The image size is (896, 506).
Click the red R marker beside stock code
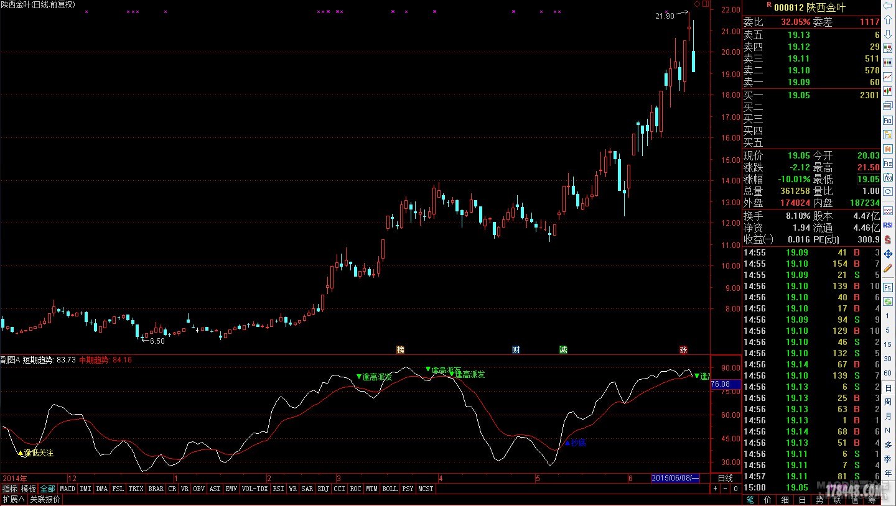point(769,5)
